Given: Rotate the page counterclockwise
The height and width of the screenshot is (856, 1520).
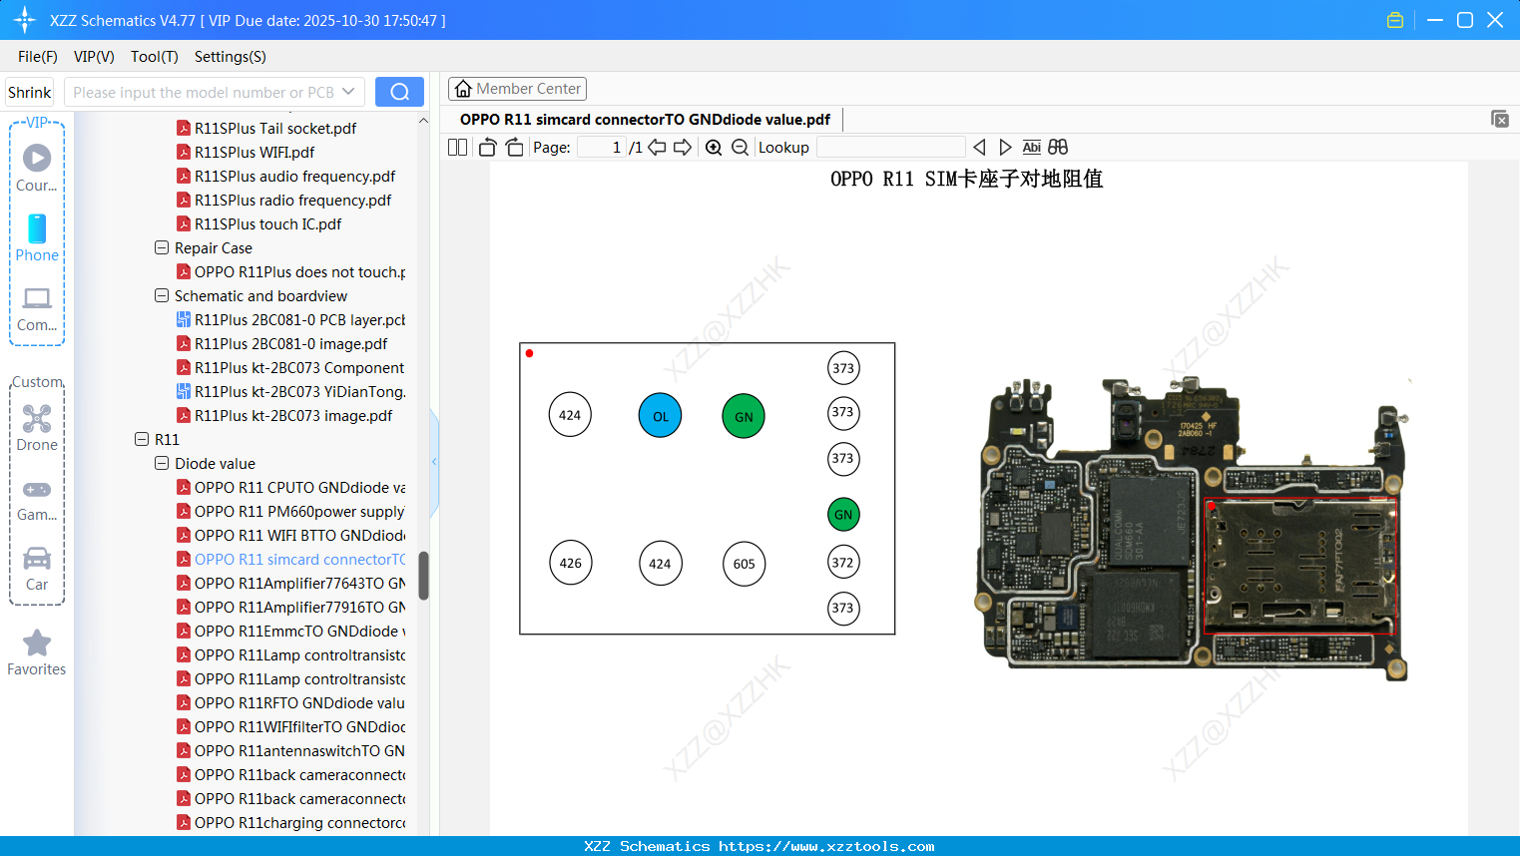Looking at the screenshot, I should pos(486,147).
